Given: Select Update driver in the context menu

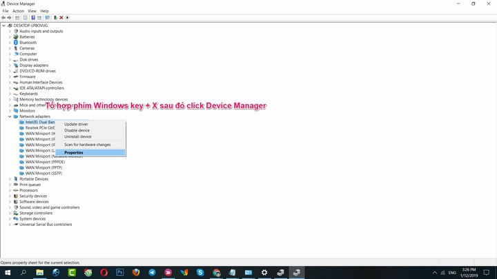Looking at the screenshot, I should pos(76,124).
